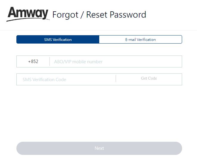Viewport: 197px width, 168px height.
Task: Open the country calling code selector
Action: point(33,61)
